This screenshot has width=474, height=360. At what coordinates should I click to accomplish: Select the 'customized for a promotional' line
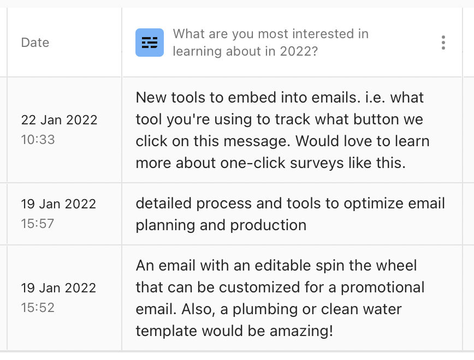tap(280, 287)
